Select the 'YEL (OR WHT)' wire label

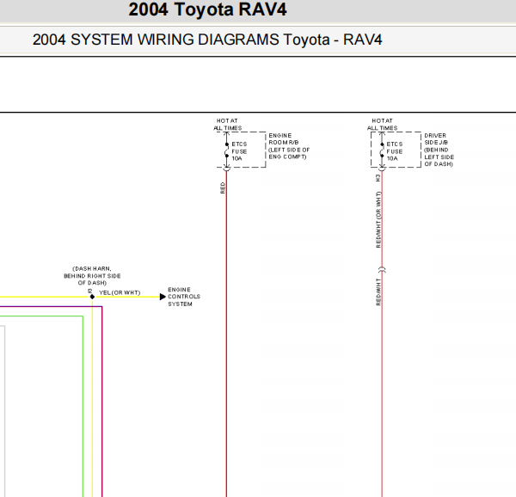[x=120, y=292]
